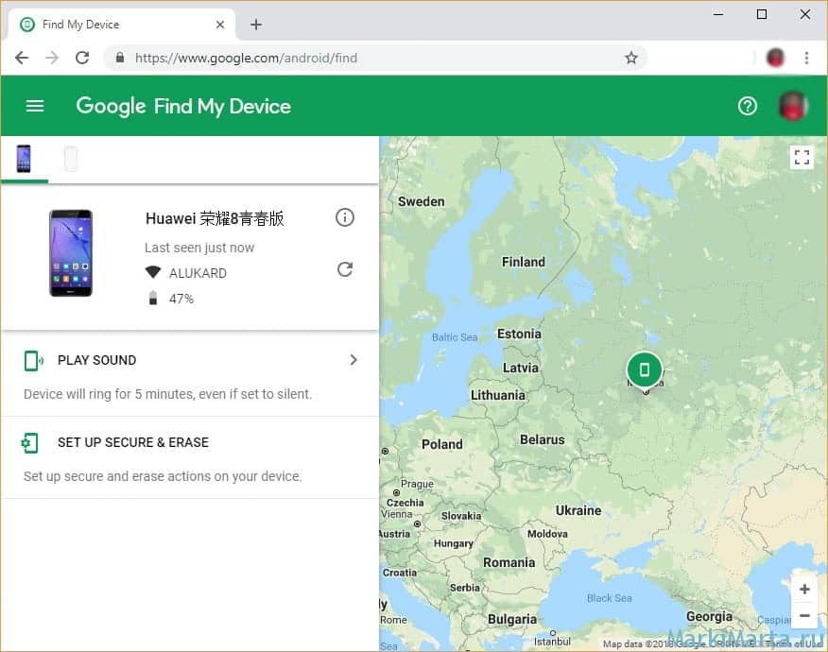Open Google account avatar in green header

click(x=792, y=106)
